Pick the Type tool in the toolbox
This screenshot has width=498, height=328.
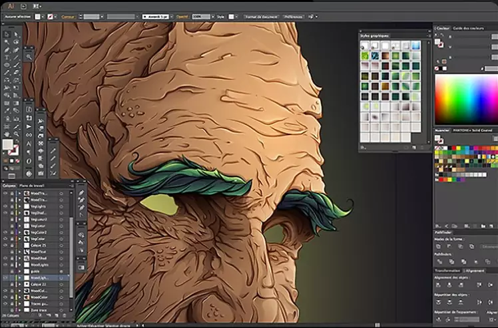coord(6,57)
